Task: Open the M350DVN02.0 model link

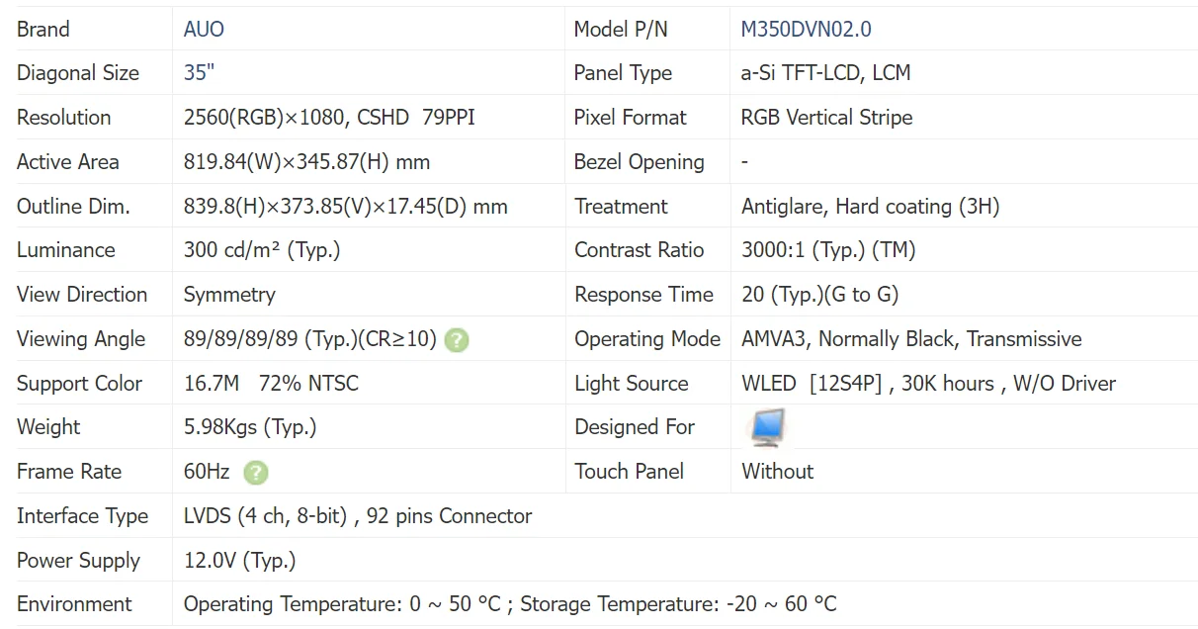Action: tap(807, 29)
